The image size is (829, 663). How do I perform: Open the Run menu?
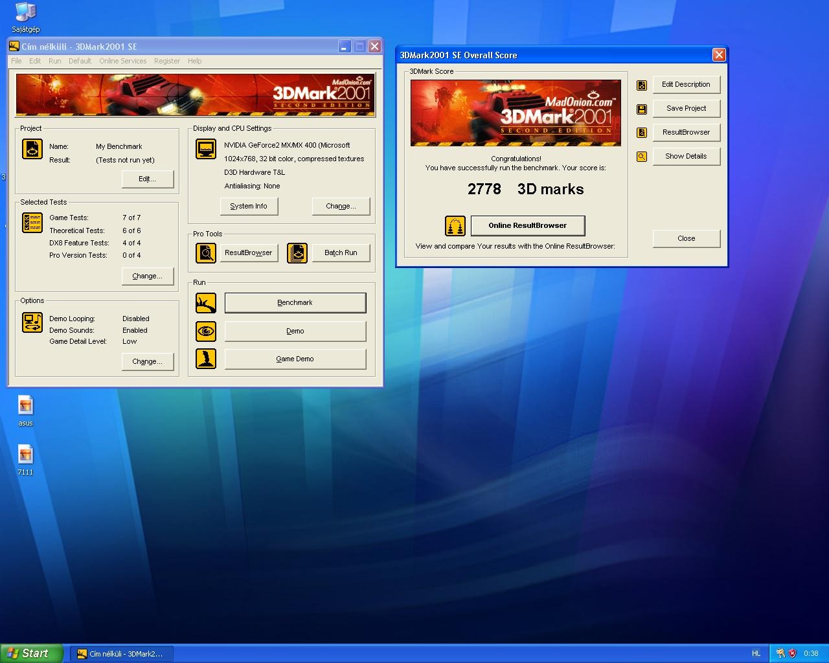pyautogui.click(x=55, y=61)
